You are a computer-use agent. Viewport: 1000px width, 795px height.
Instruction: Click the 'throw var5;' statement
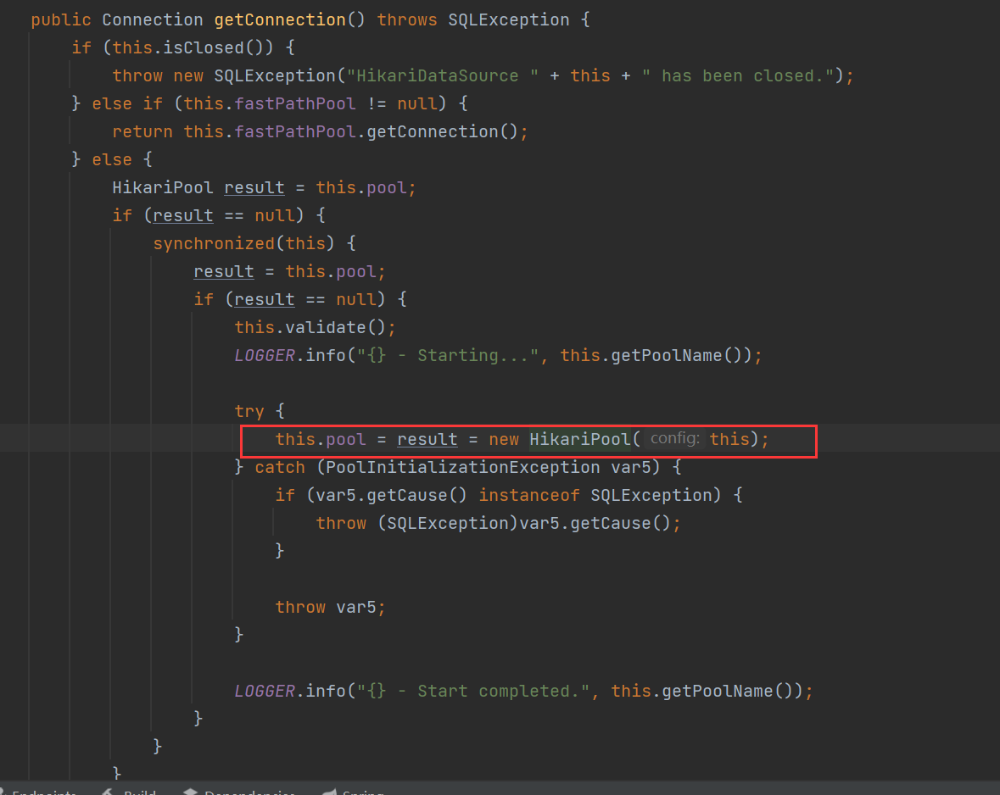click(x=330, y=607)
